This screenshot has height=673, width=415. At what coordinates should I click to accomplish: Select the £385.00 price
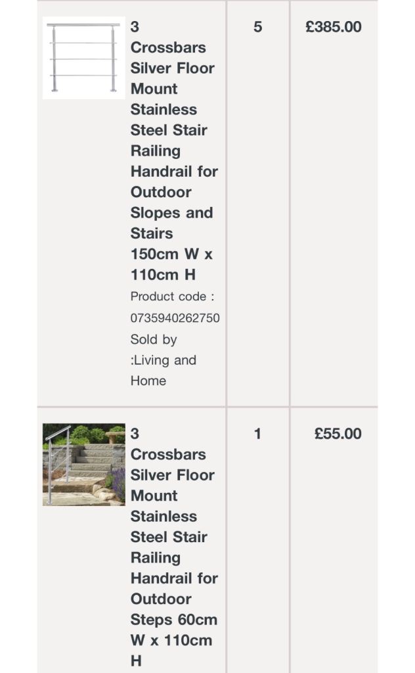[x=334, y=27]
